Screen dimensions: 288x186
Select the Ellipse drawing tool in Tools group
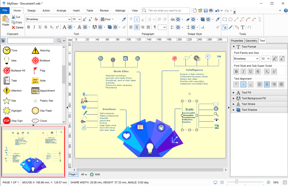[x=230, y=19]
